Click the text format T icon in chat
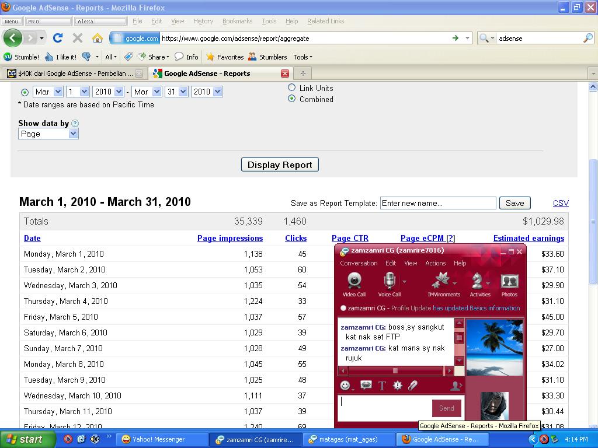Viewport: 598px width, 448px height. tap(382, 386)
